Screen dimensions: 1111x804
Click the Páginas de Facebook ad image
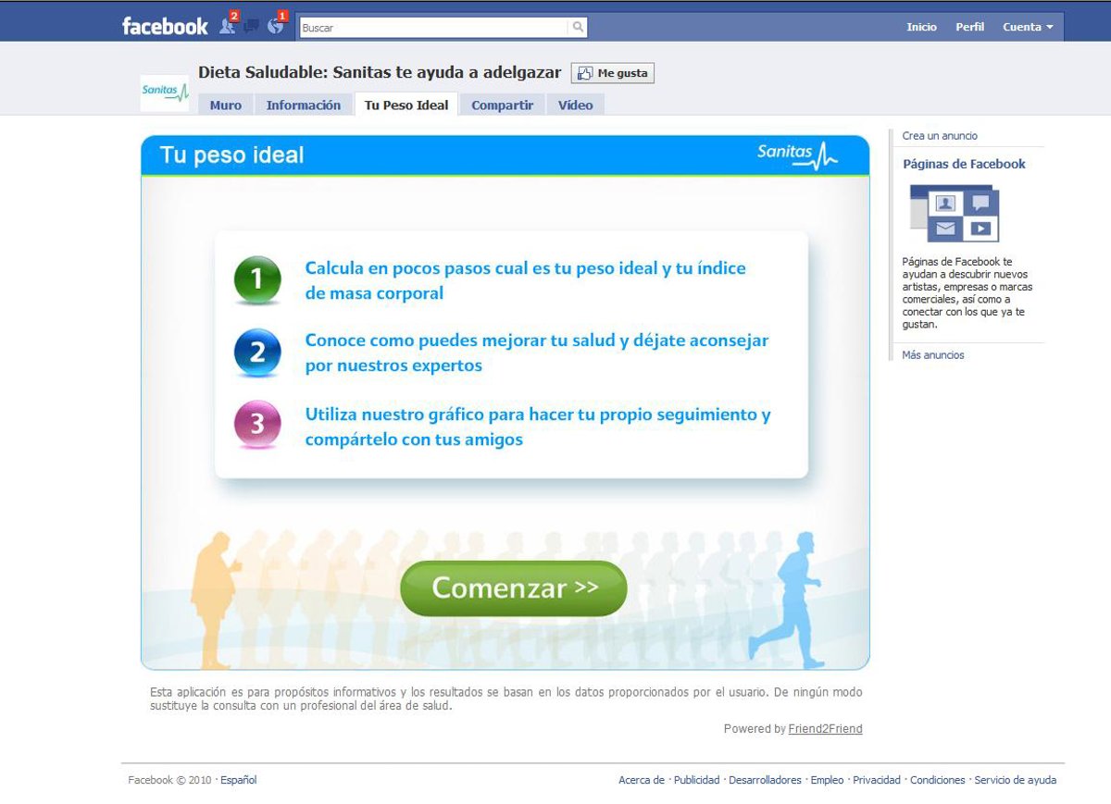click(954, 214)
